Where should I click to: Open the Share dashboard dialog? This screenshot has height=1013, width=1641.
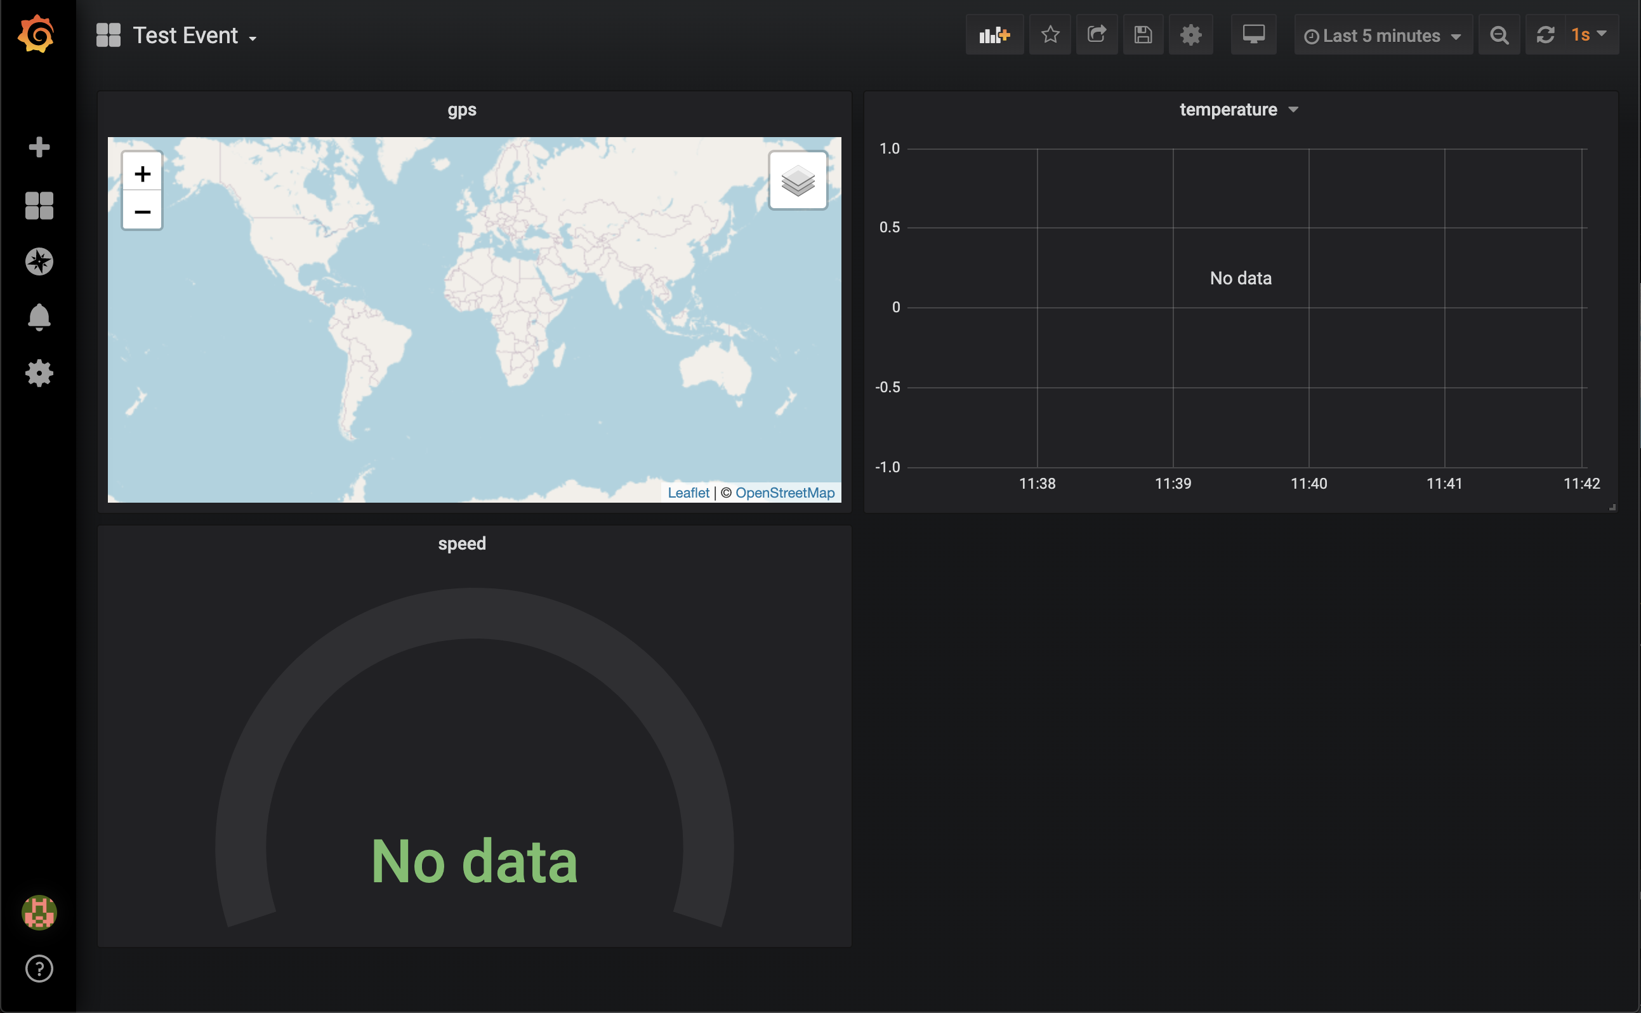[x=1097, y=35]
